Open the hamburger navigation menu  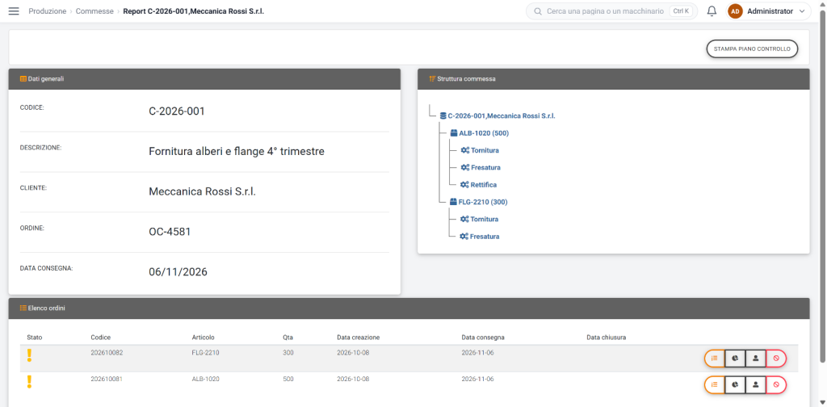[x=14, y=11]
